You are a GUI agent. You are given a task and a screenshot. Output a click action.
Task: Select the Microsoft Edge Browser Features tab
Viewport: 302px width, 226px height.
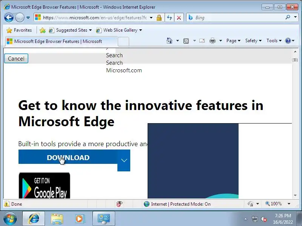tap(61, 41)
